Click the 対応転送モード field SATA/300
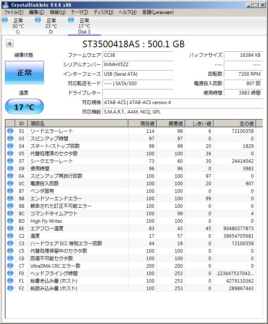The width and height of the screenshot is (268, 324). click(x=138, y=84)
